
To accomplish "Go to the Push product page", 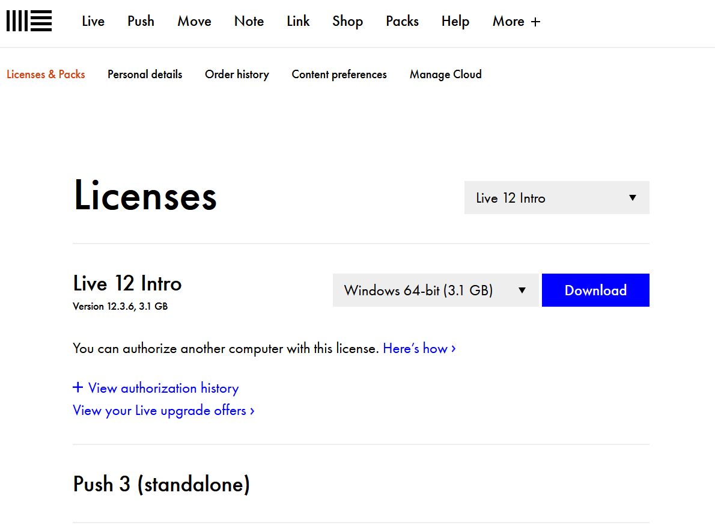I will click(x=141, y=21).
